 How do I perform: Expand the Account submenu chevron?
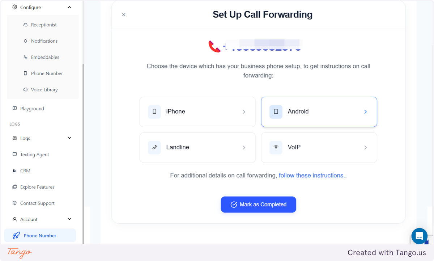(x=69, y=219)
